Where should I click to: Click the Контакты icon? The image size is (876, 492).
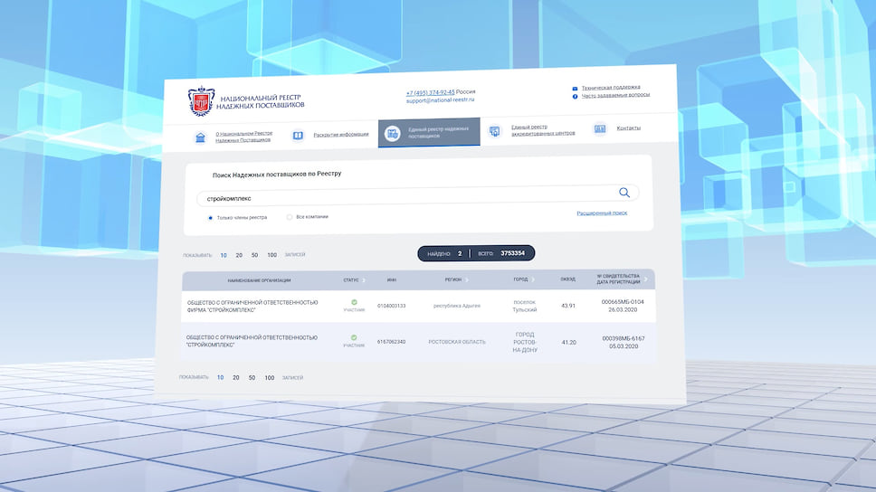(x=600, y=129)
